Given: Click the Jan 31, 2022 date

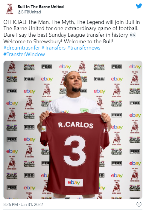Looking at the screenshot, I should (x=32, y=204).
